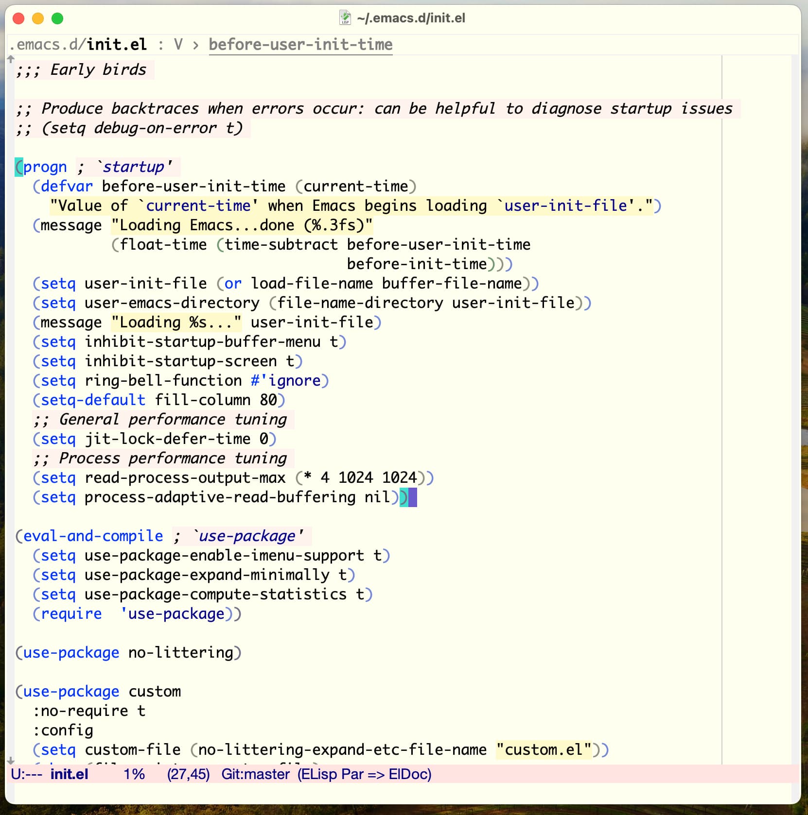The image size is (808, 815).
Task: Select before-user-init-time breadcrumb item
Action: (300, 45)
